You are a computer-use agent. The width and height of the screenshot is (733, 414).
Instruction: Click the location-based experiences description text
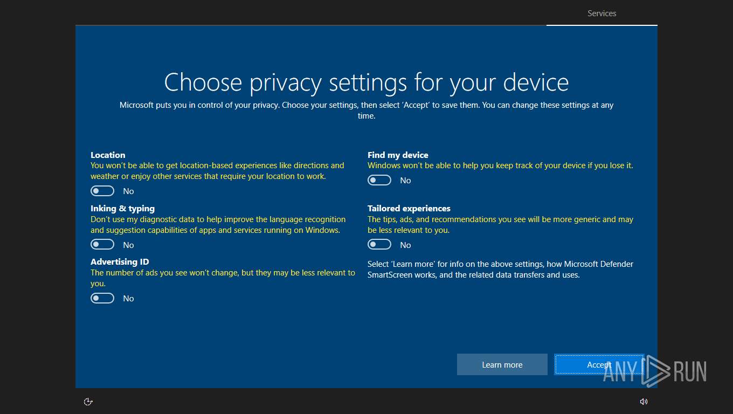[217, 170]
